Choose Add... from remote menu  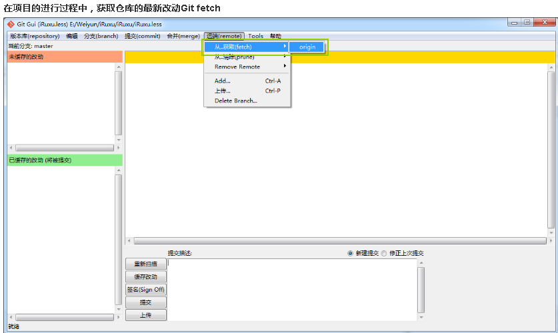point(247,81)
